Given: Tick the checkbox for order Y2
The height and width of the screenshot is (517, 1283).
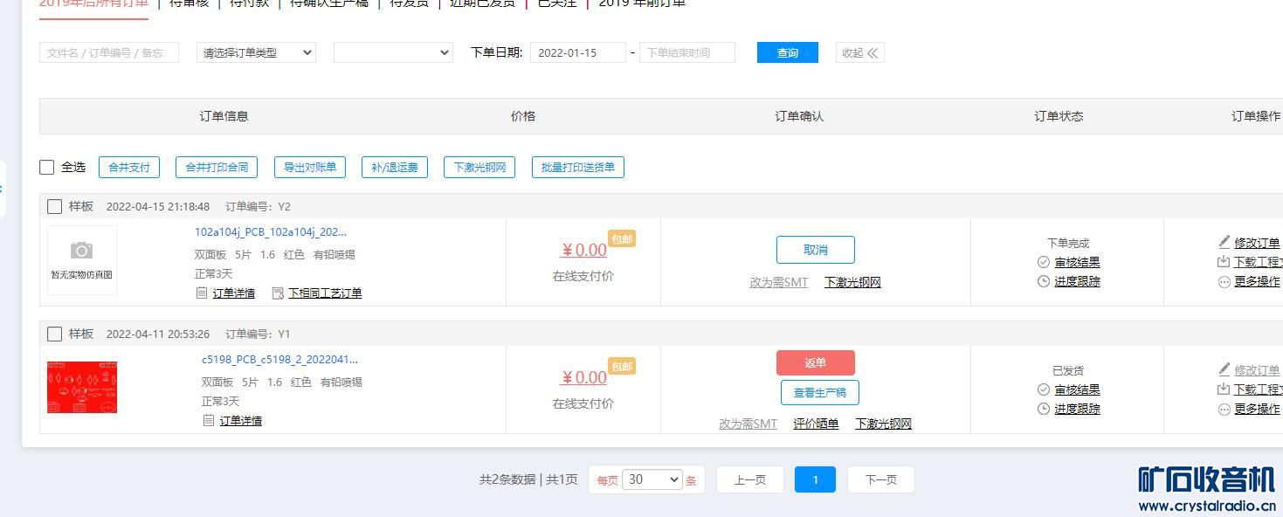Looking at the screenshot, I should click(54, 207).
